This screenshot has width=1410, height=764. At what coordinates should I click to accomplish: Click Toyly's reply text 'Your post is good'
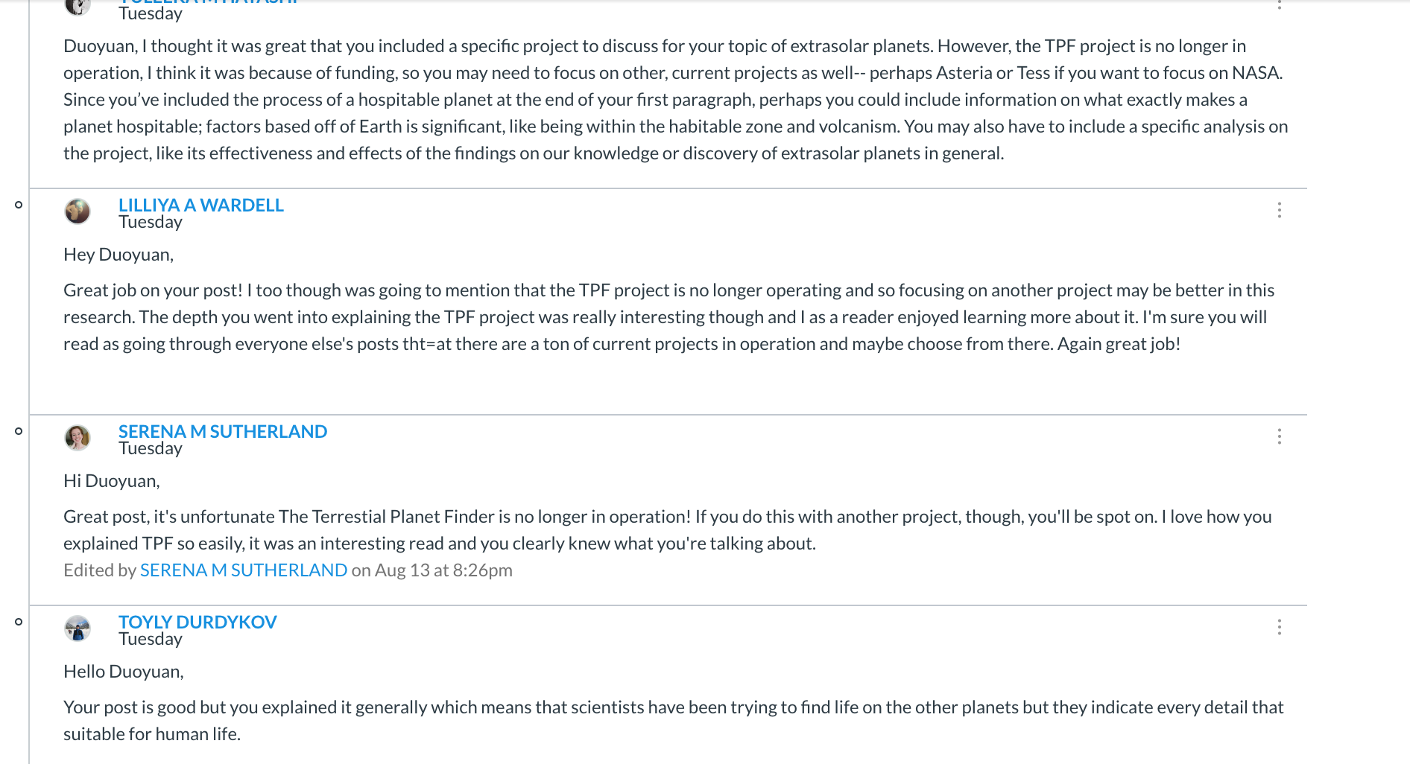click(674, 721)
